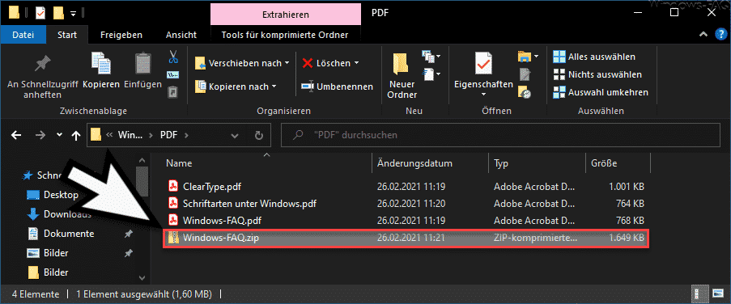Viewport: 731px width, 304px height.
Task: Click the properties checkmark icon in title bar
Action: click(40, 13)
